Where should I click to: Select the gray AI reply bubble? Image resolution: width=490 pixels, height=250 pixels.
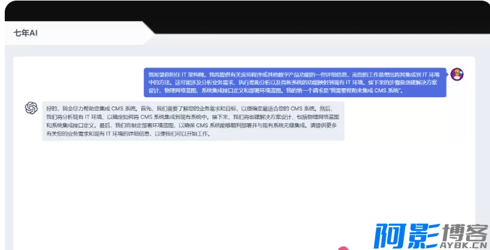[193, 121]
